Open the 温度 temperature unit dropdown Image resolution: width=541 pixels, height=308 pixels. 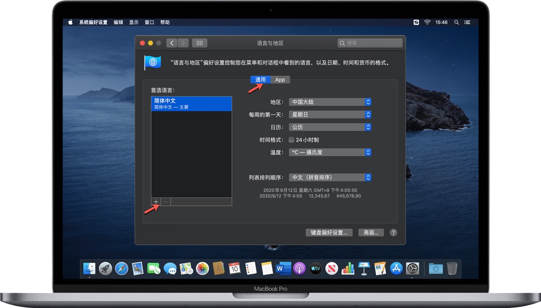click(330, 152)
